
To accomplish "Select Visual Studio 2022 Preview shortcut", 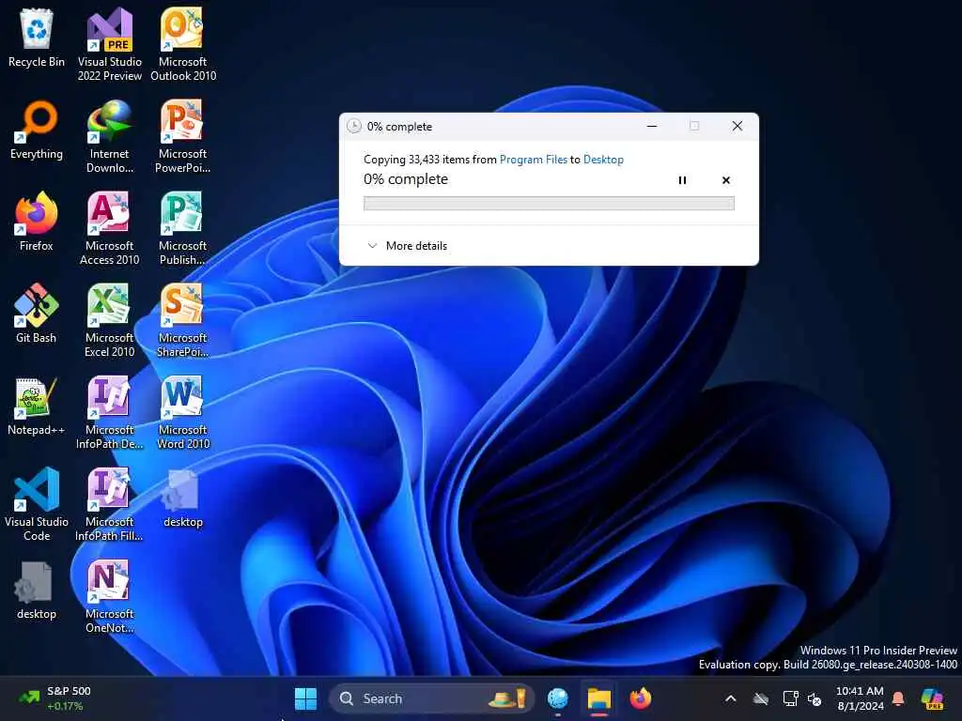I will tap(109, 44).
